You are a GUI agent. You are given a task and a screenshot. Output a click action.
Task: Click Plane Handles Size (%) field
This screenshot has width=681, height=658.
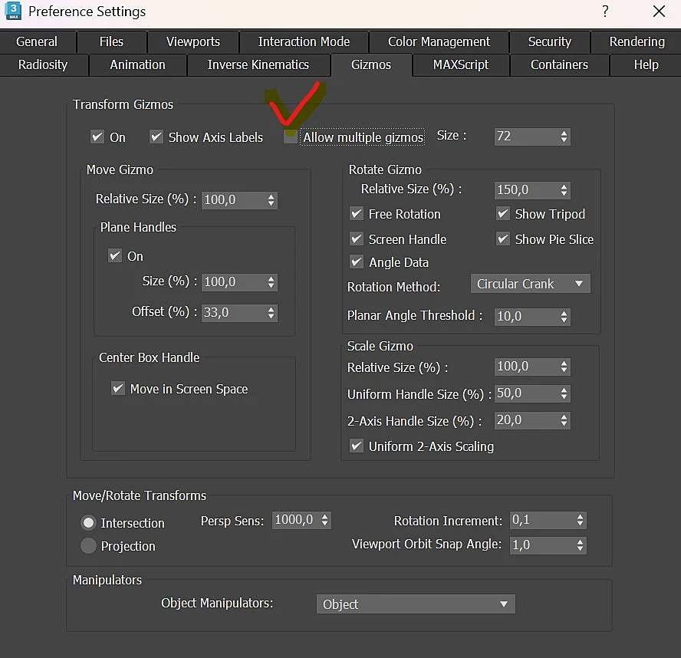[234, 282]
